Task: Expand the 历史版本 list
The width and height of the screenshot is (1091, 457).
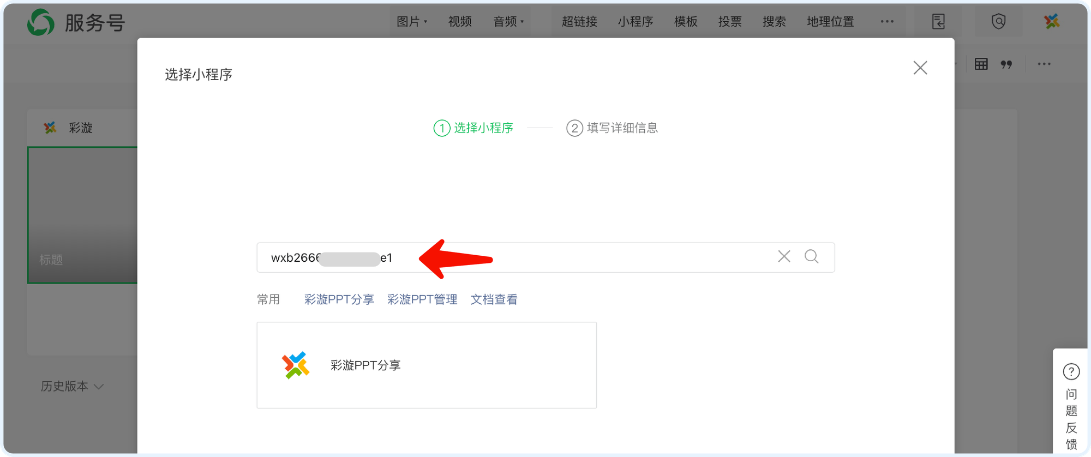Action: point(72,386)
